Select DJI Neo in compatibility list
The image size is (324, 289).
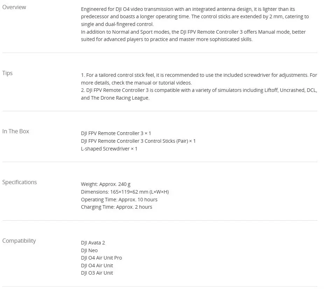(89, 250)
